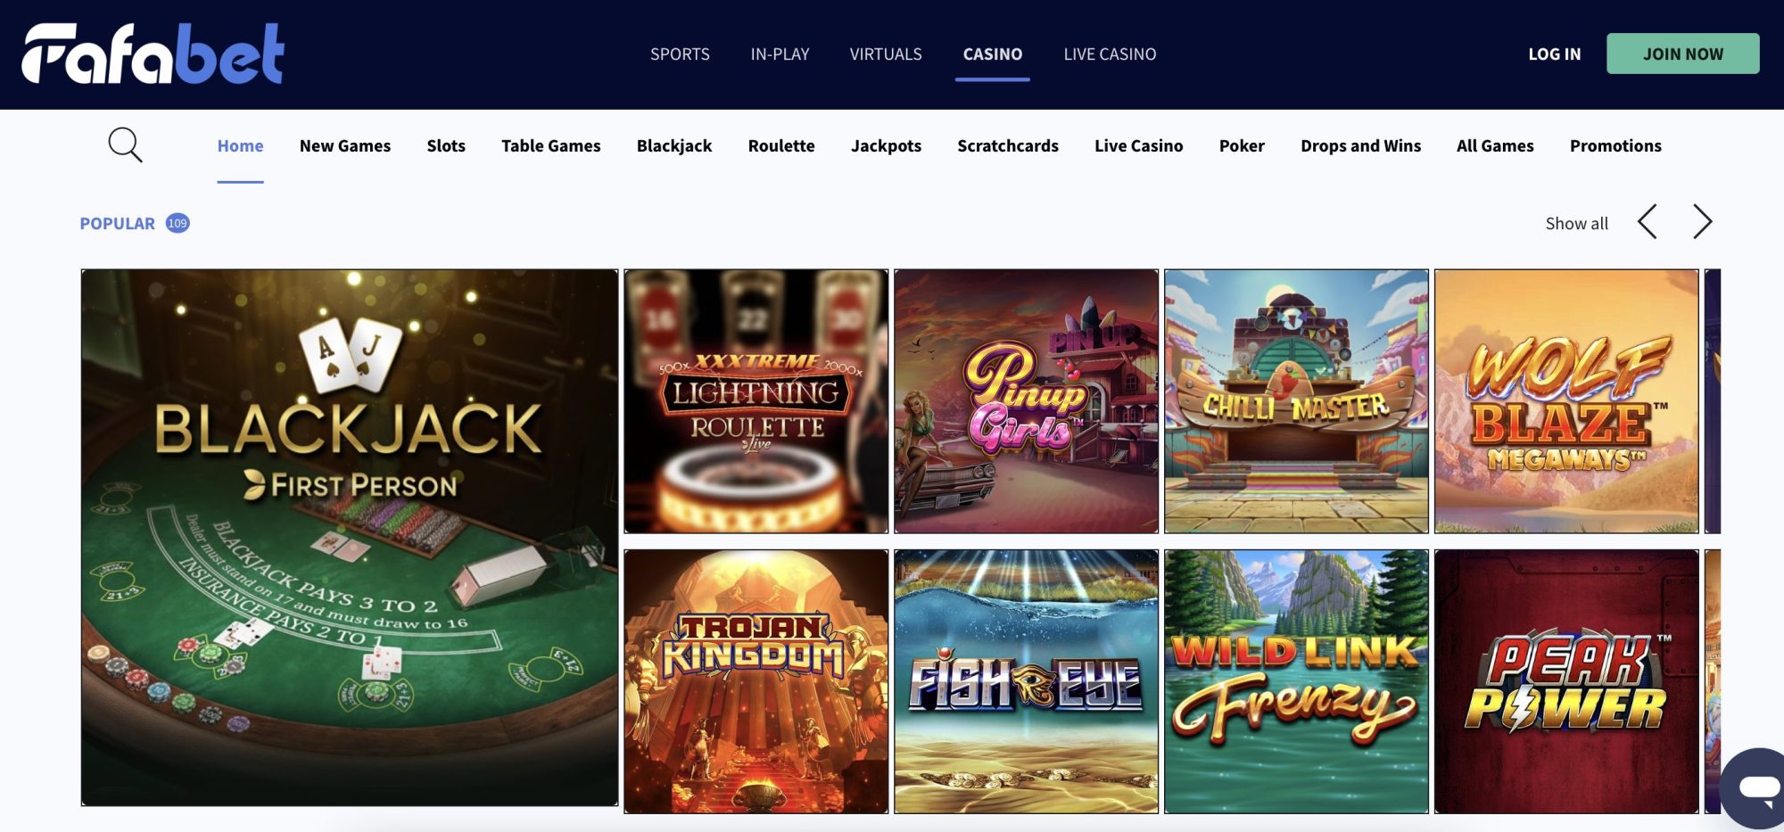Go to previous popular games arrow
The width and height of the screenshot is (1784, 832).
1648,222
